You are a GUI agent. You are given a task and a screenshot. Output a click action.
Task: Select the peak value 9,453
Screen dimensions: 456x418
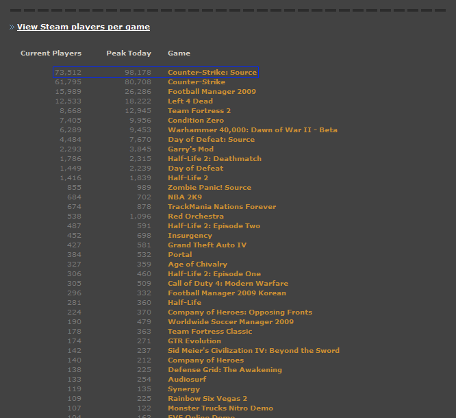coord(140,130)
